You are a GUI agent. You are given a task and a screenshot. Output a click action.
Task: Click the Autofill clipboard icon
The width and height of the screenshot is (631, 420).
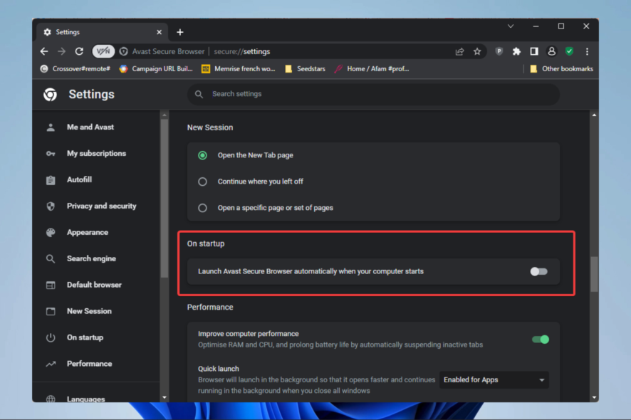51,180
